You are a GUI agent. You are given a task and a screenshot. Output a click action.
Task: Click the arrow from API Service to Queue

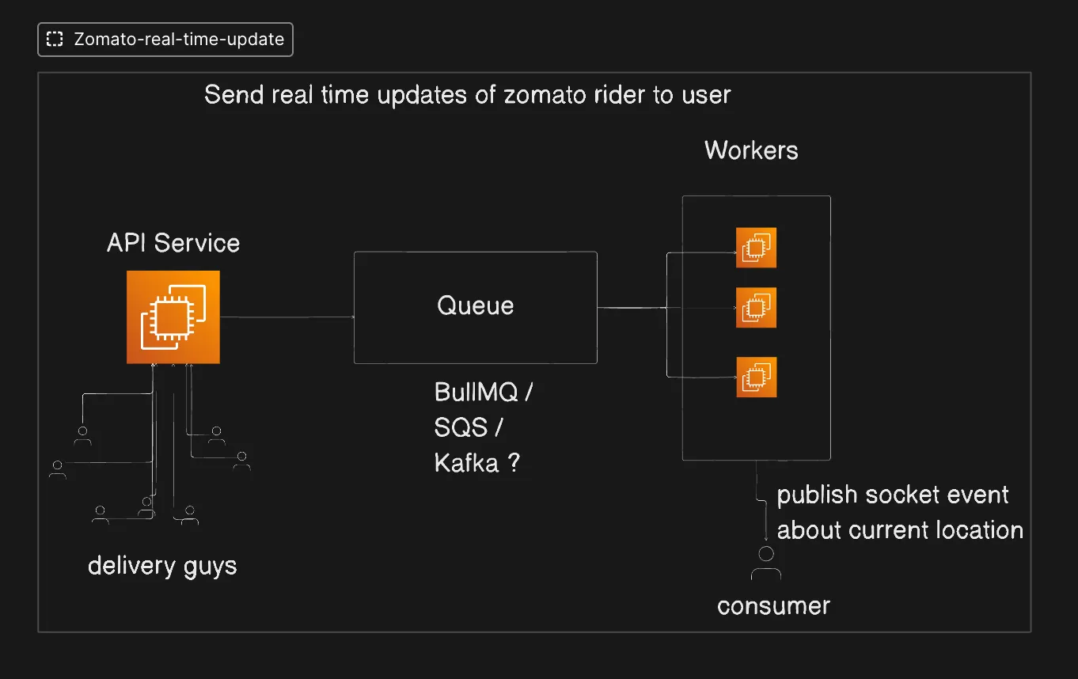[x=287, y=317]
